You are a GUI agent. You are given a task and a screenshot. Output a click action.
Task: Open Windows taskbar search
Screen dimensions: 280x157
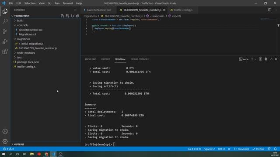[x=10, y=154]
